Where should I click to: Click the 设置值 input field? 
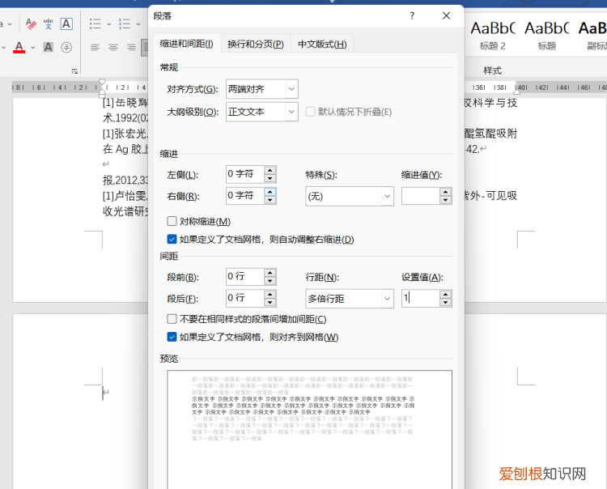[421, 298]
